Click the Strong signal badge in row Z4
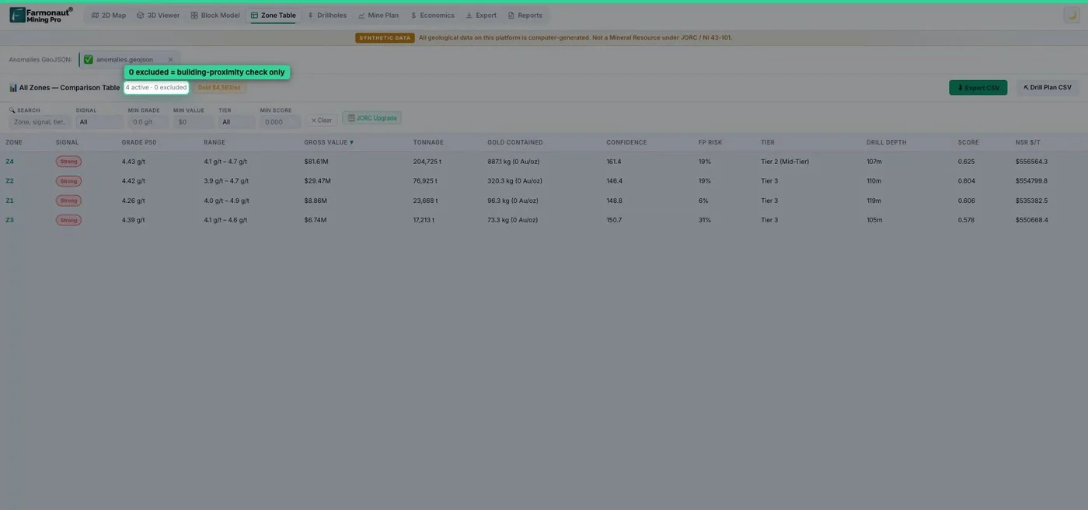1088x510 pixels. coord(68,162)
